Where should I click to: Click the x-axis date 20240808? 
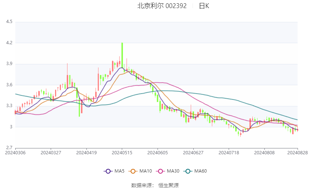pyautogui.click(x=264, y=153)
